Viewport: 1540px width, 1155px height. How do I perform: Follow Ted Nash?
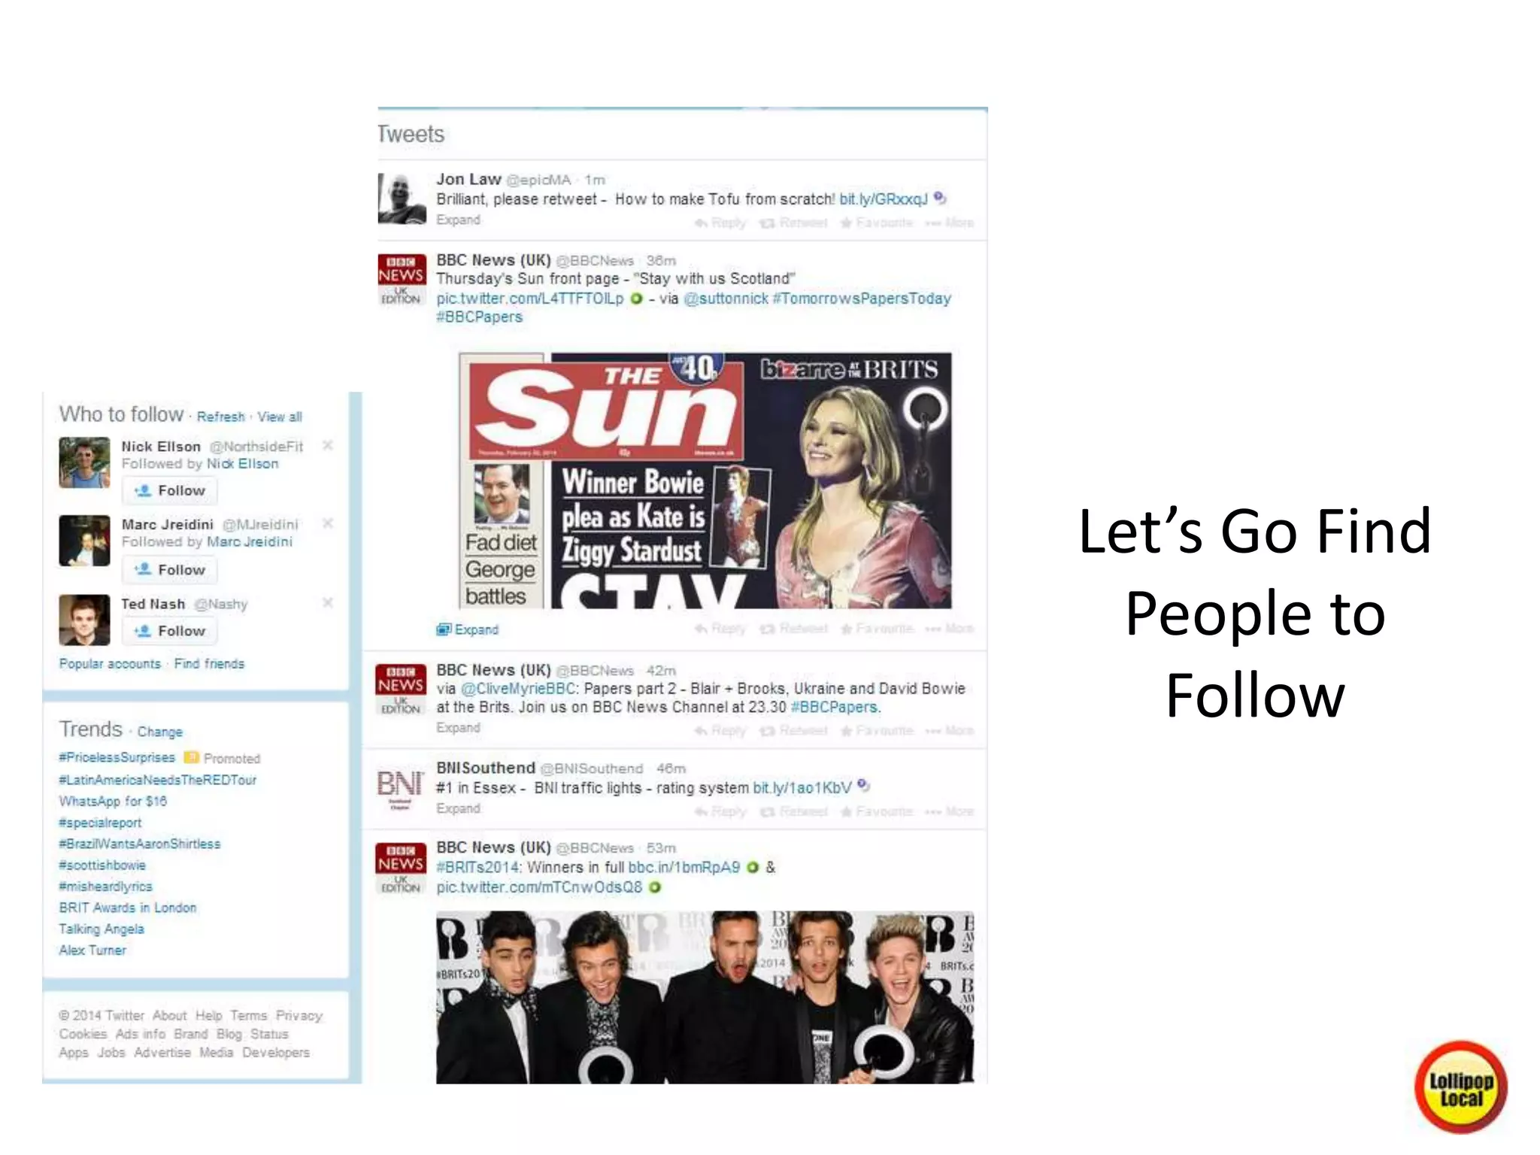coord(170,631)
